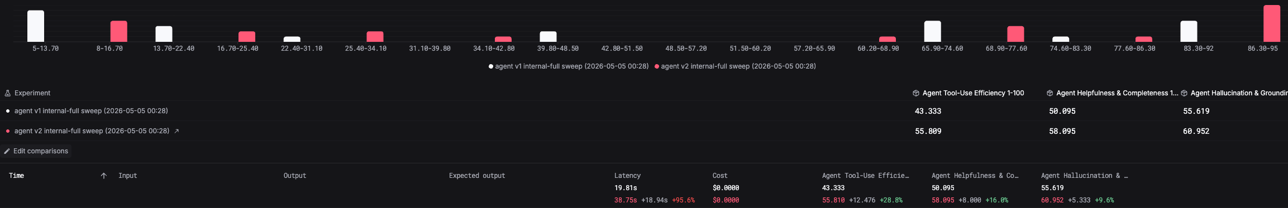
Task: Select white bar at 5-13.70 bucket
Action: pos(36,26)
